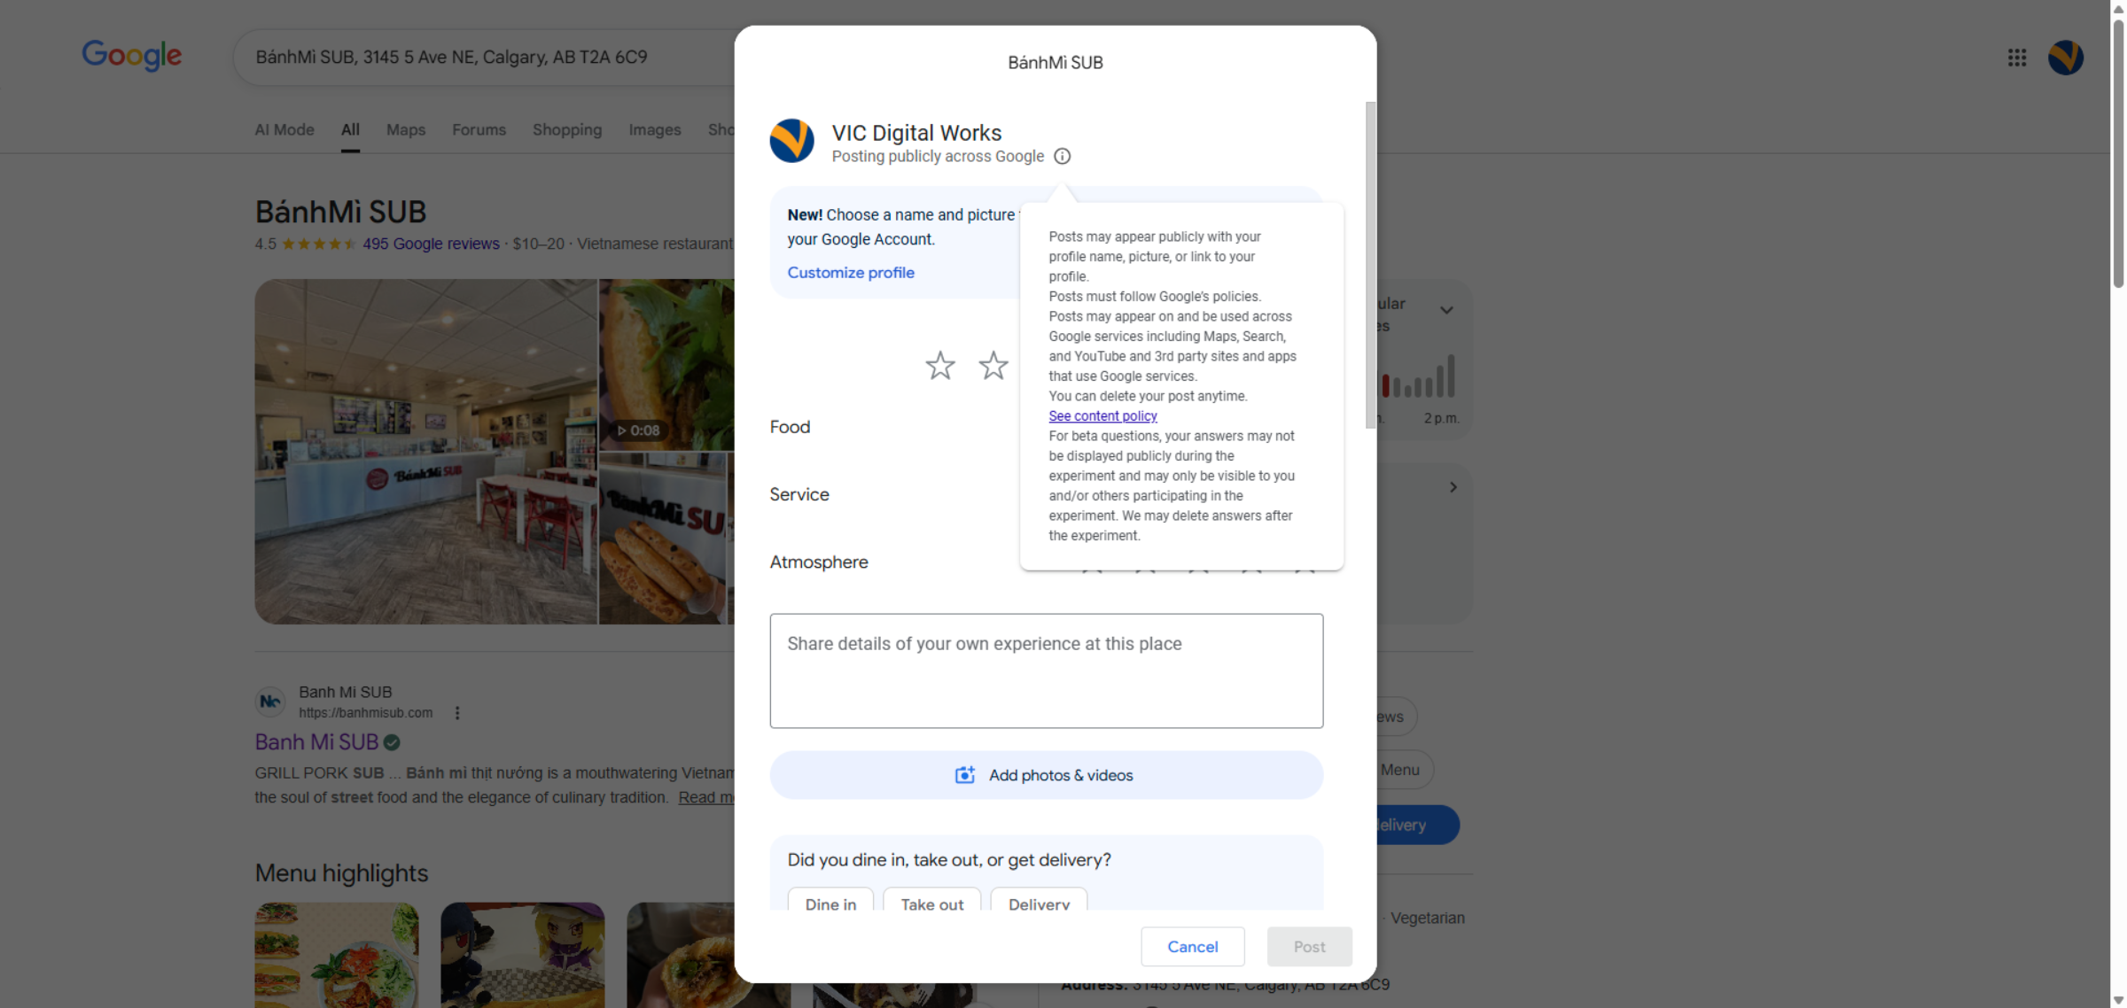
Task: Switch to the Maps tab
Action: pyautogui.click(x=406, y=130)
